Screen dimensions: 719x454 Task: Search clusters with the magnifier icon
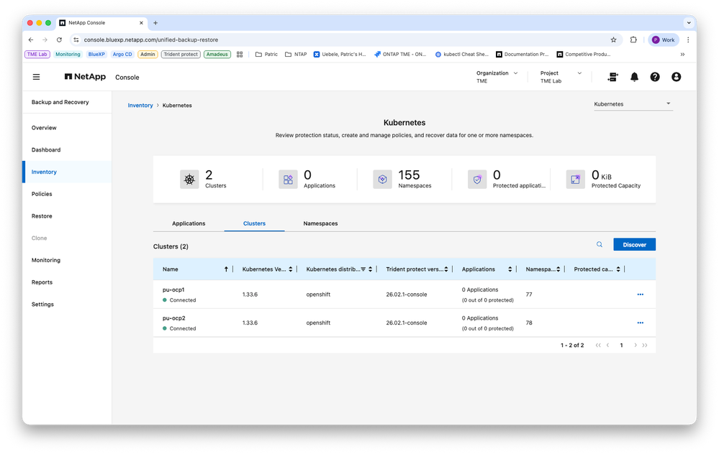coord(600,244)
